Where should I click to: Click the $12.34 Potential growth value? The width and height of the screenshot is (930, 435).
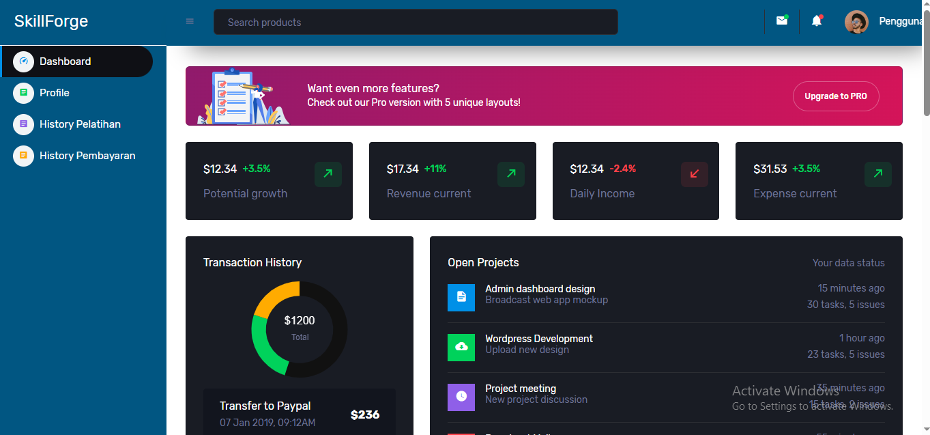[220, 169]
